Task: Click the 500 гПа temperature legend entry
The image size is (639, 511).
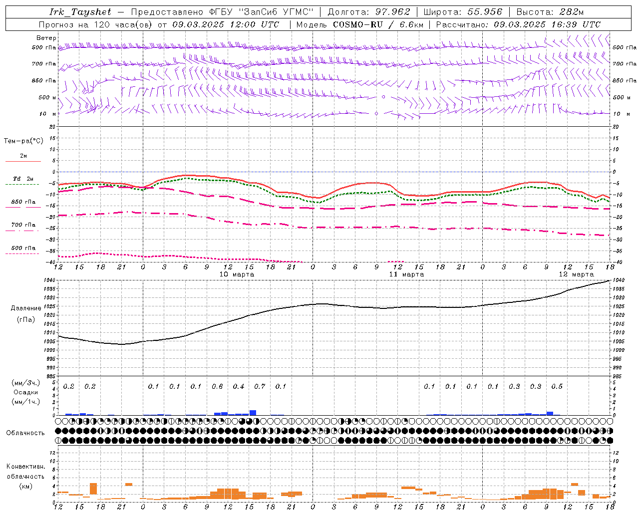Action: (x=23, y=248)
